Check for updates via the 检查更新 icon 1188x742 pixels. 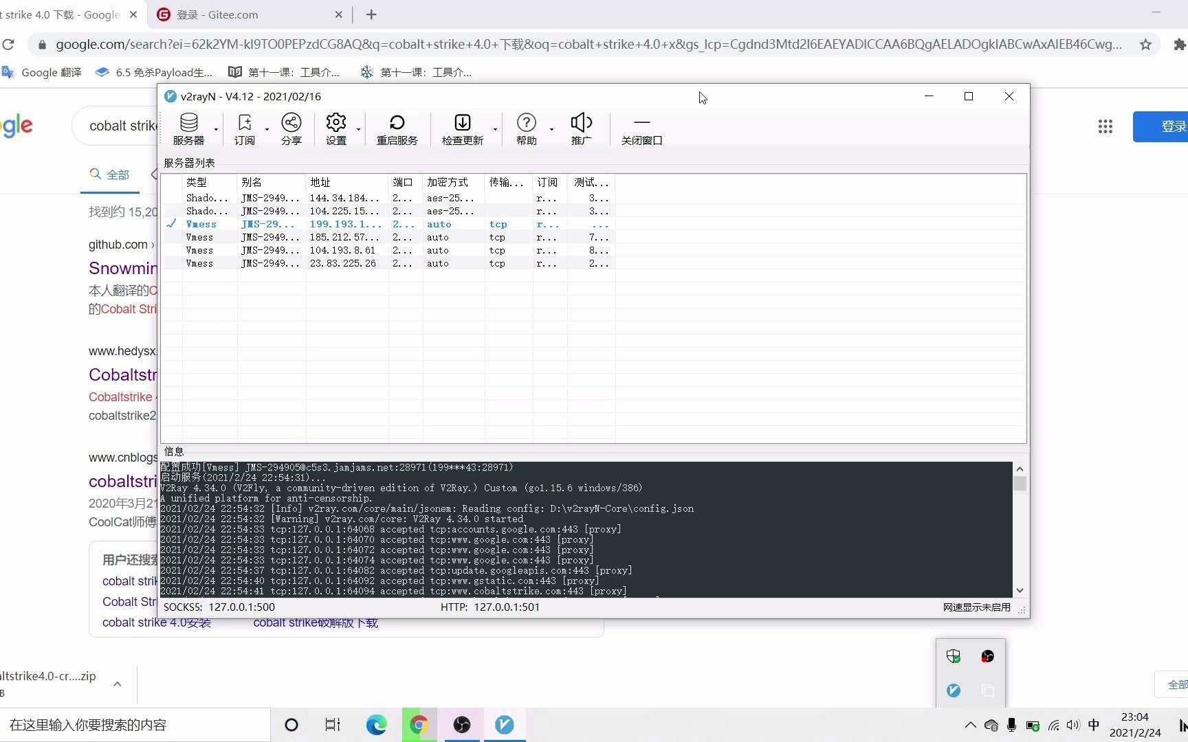point(463,129)
